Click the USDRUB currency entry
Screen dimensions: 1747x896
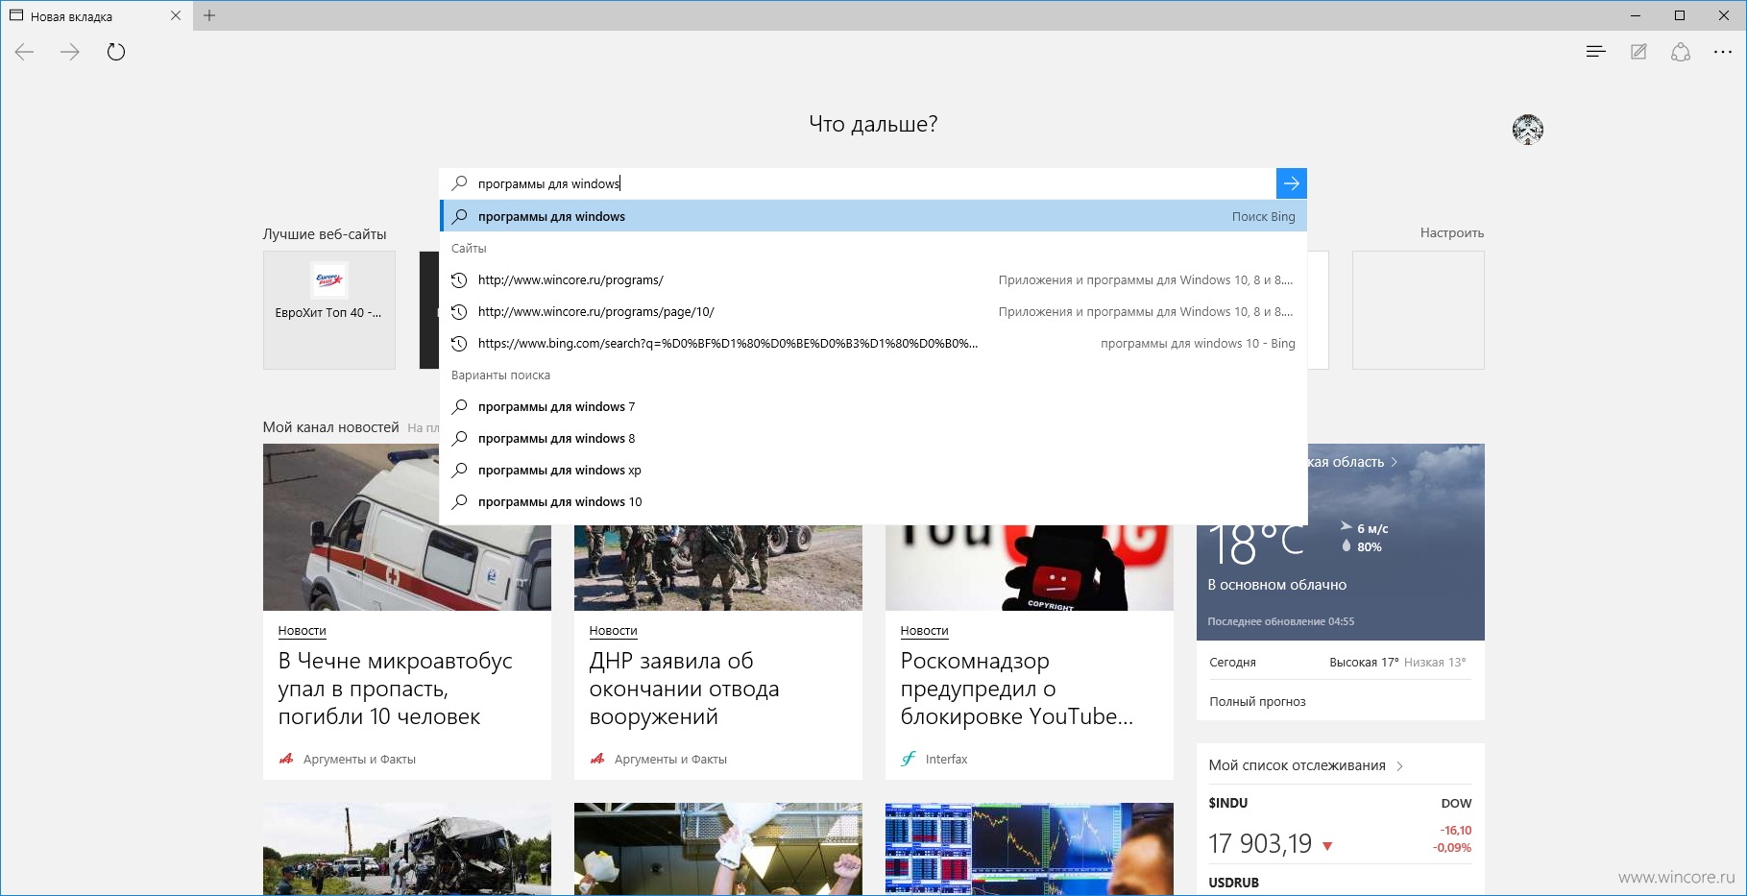(x=1233, y=883)
